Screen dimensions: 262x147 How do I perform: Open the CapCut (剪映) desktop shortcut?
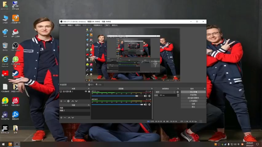point(5,129)
